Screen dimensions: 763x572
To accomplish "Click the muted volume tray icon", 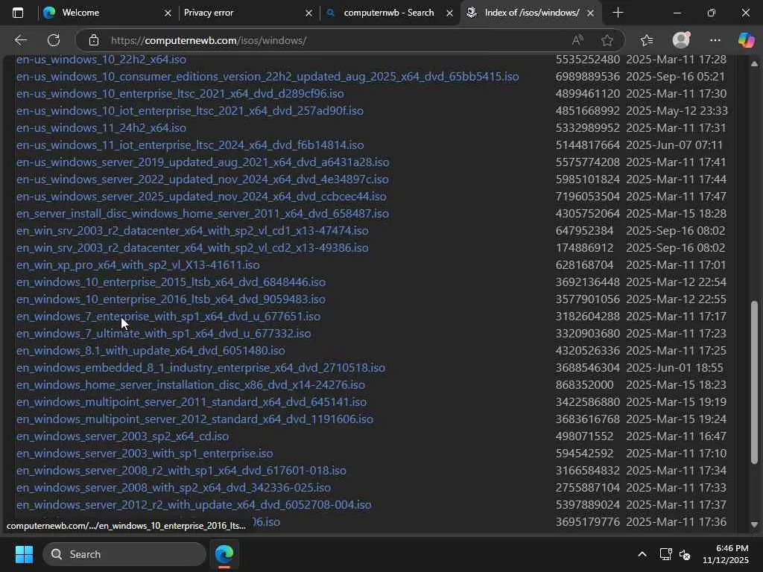I will [x=685, y=554].
